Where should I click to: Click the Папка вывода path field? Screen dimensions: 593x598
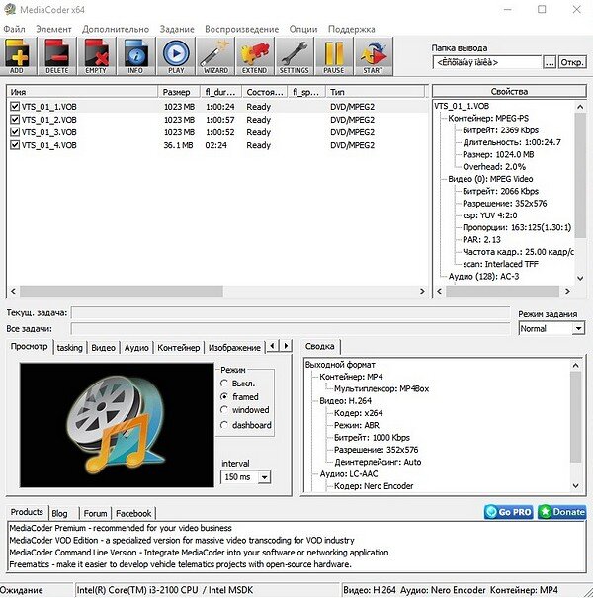487,62
